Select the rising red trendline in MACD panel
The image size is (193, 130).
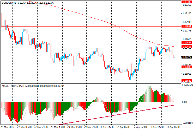click(116, 115)
